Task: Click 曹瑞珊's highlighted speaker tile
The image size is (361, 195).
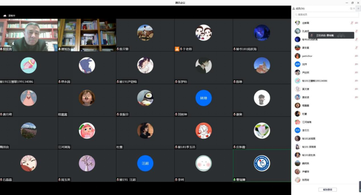Action: tap(262, 165)
